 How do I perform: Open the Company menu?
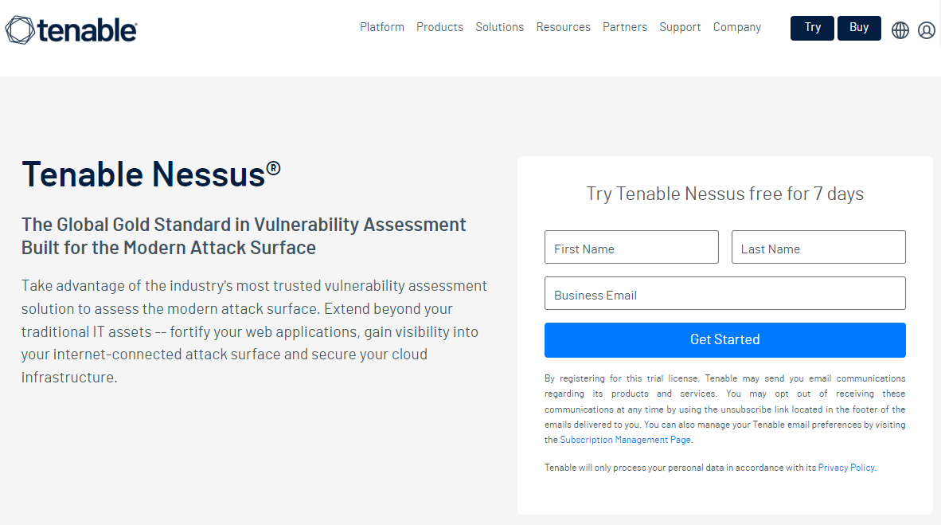(736, 27)
